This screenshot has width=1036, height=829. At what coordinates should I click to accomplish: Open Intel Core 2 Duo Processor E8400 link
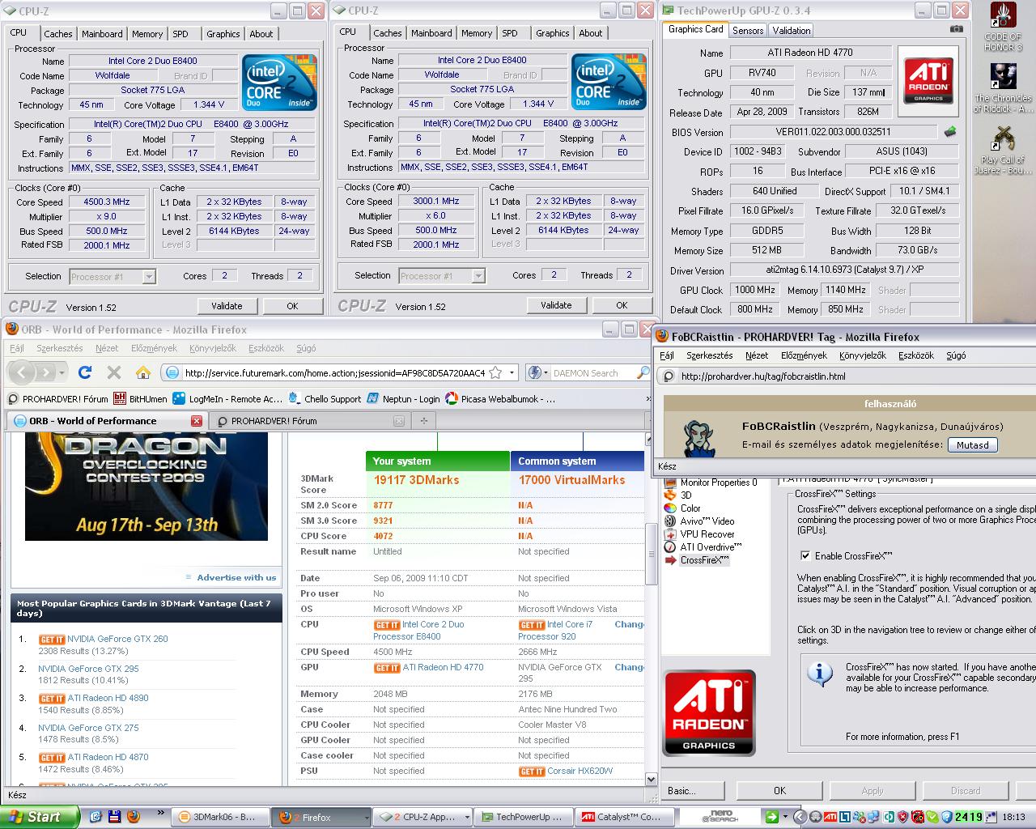(x=418, y=630)
